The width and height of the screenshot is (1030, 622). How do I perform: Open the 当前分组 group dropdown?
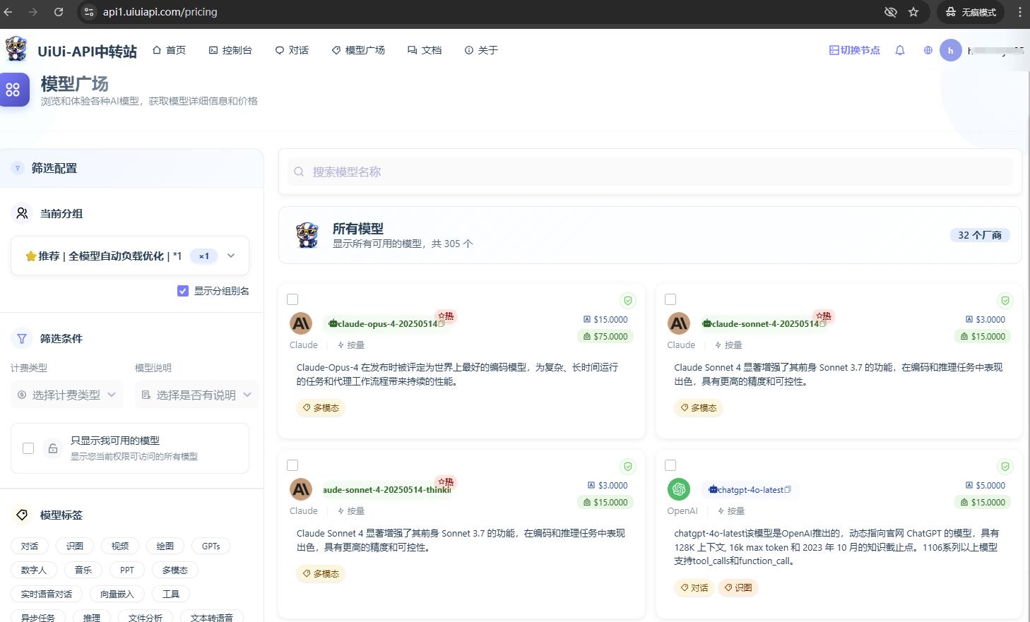click(x=231, y=256)
